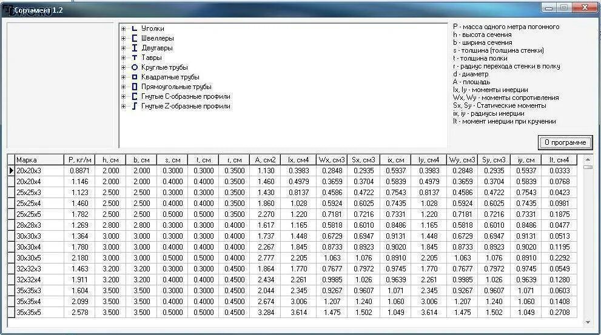Click the 2.180 mass cell for 30x30x5
Viewport: 601px width, 335px height.
[x=79, y=258]
